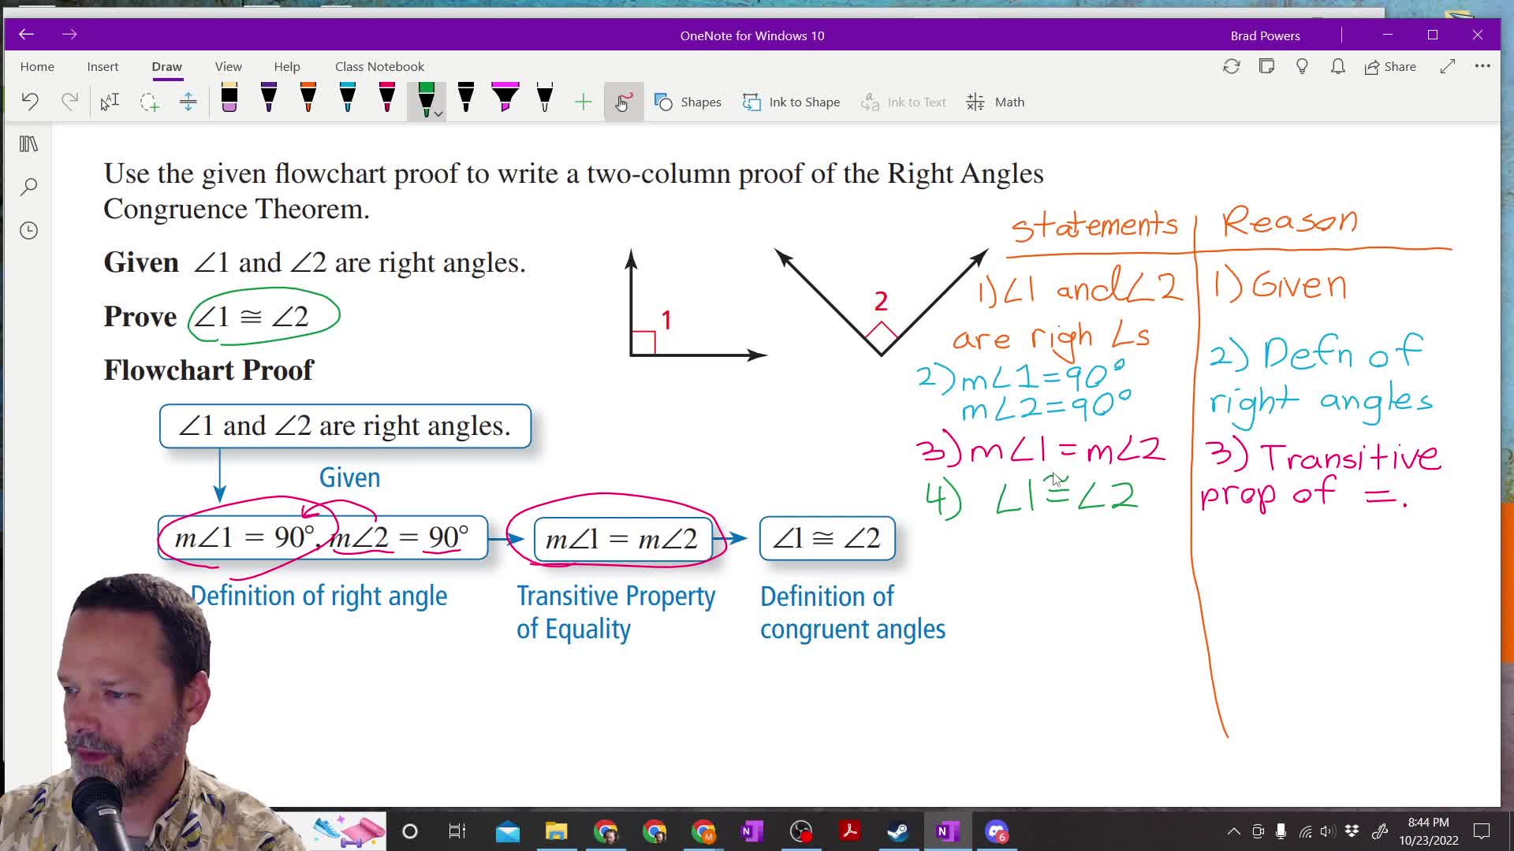Enter full screen mode
The height and width of the screenshot is (851, 1514).
1447,67
